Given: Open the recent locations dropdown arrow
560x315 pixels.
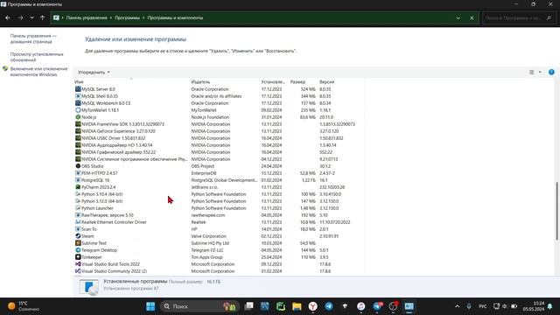Looking at the screenshot, I should point(31,17).
